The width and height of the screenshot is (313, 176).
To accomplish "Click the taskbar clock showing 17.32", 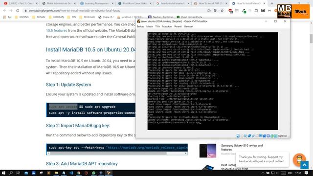I will click(298, 173).
